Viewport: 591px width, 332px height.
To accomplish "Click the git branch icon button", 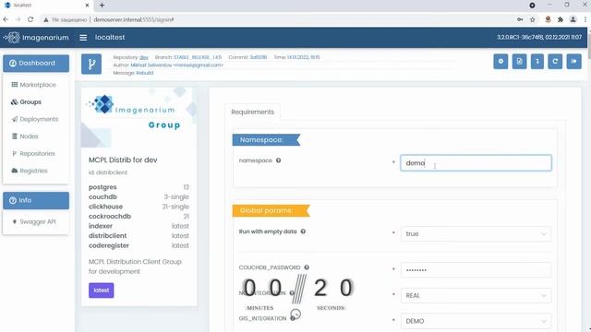I will (91, 64).
